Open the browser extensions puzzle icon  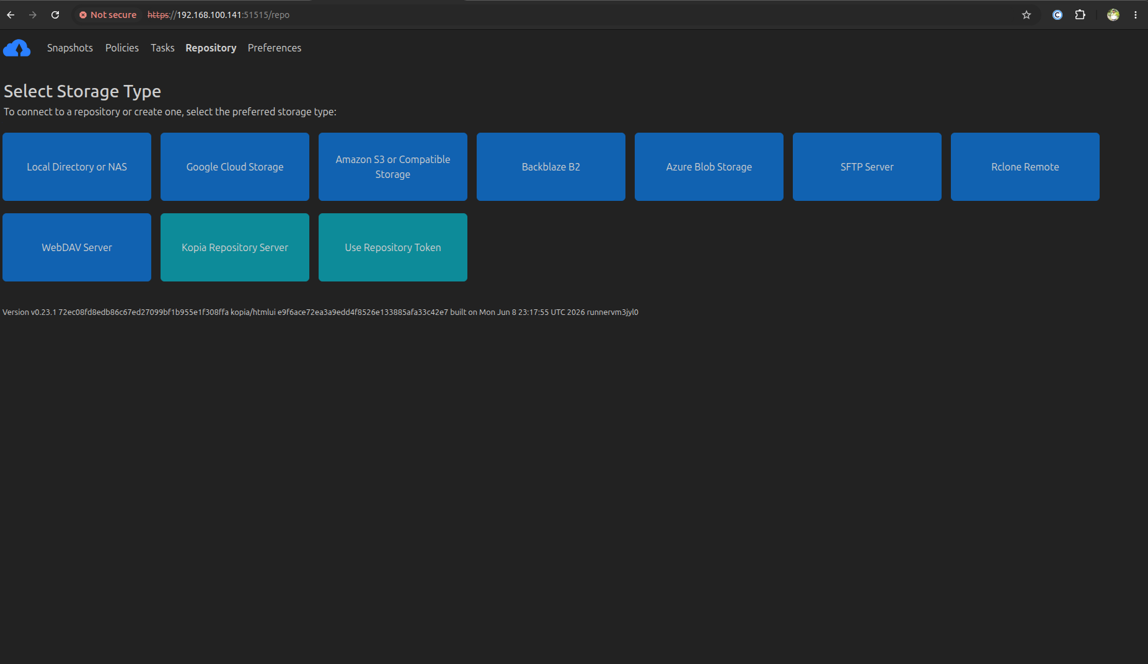click(x=1080, y=15)
